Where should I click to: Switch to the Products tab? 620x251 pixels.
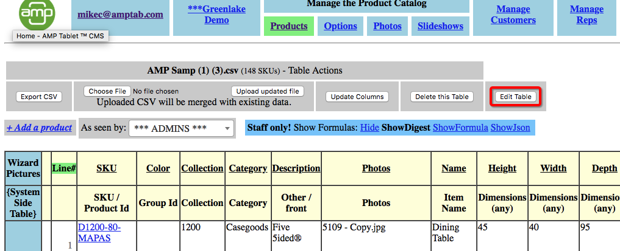coord(288,26)
